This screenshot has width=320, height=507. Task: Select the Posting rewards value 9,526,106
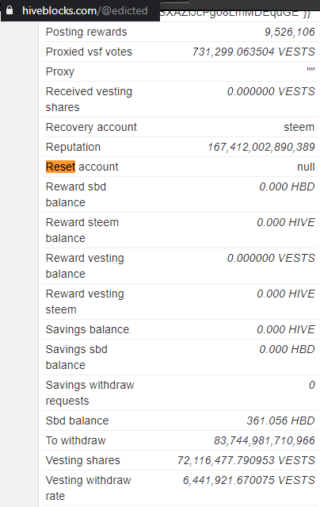tap(290, 32)
